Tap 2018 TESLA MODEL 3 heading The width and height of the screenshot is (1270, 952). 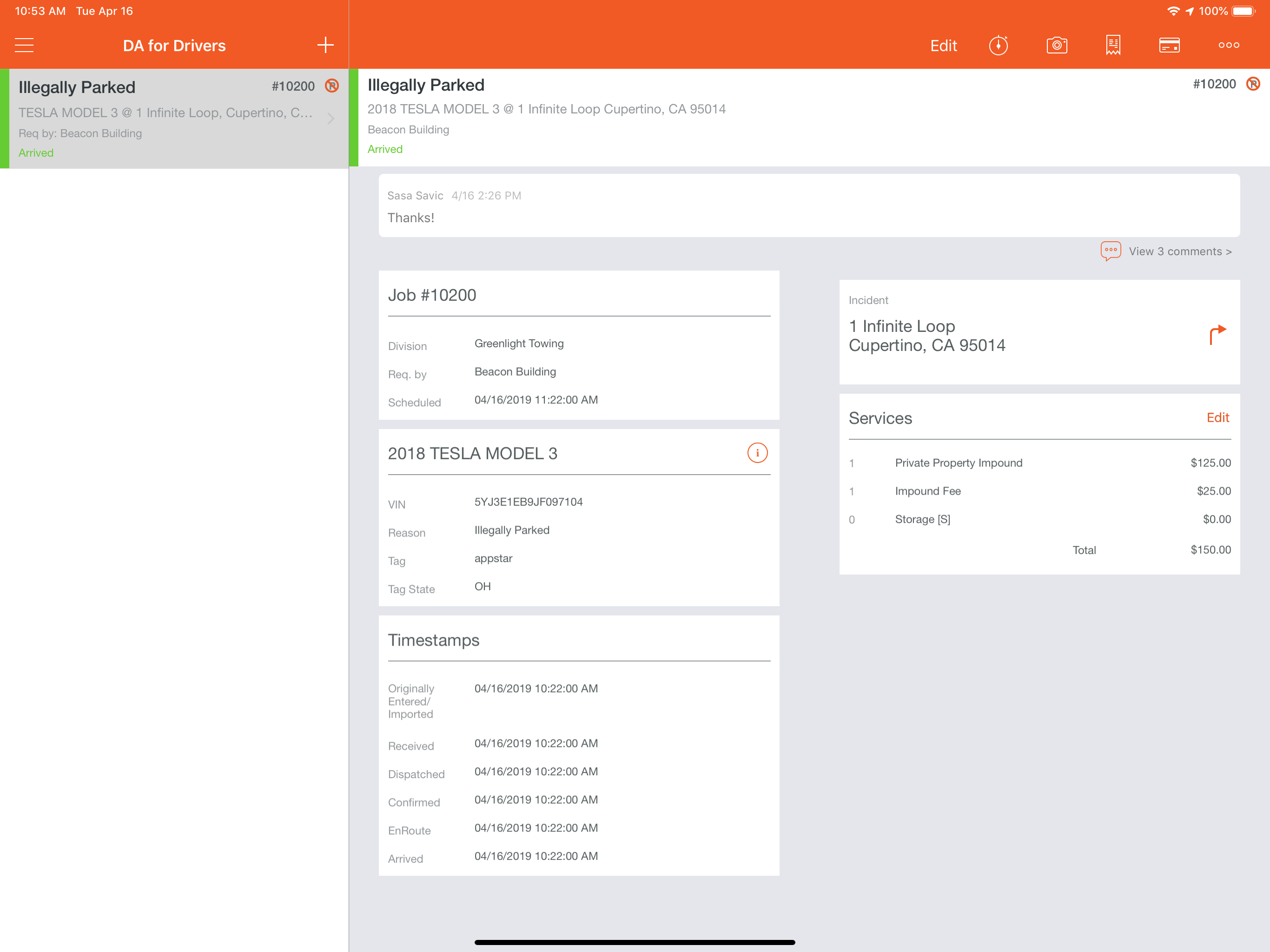[472, 454]
